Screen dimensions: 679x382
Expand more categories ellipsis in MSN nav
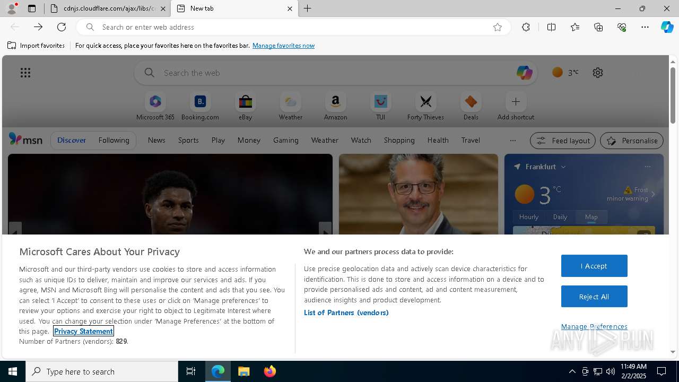click(512, 141)
